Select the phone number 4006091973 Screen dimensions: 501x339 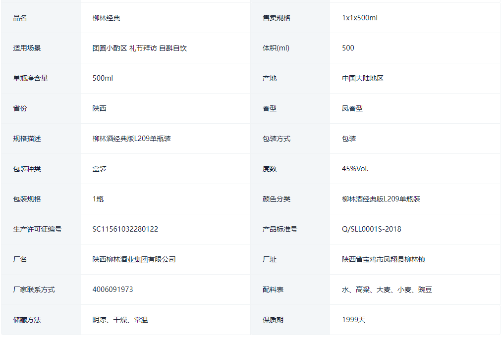(113, 290)
